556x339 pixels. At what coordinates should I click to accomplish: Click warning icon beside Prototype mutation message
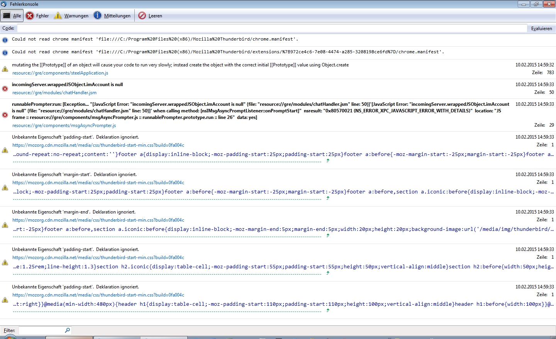(5, 69)
